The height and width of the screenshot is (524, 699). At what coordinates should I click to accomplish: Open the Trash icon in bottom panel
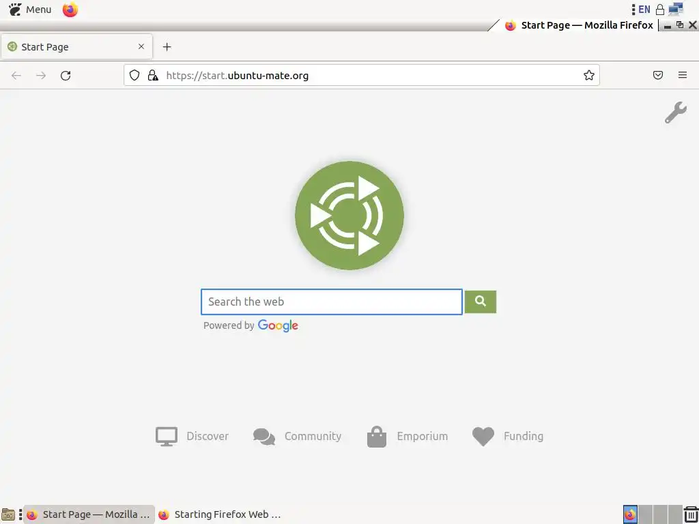691,514
